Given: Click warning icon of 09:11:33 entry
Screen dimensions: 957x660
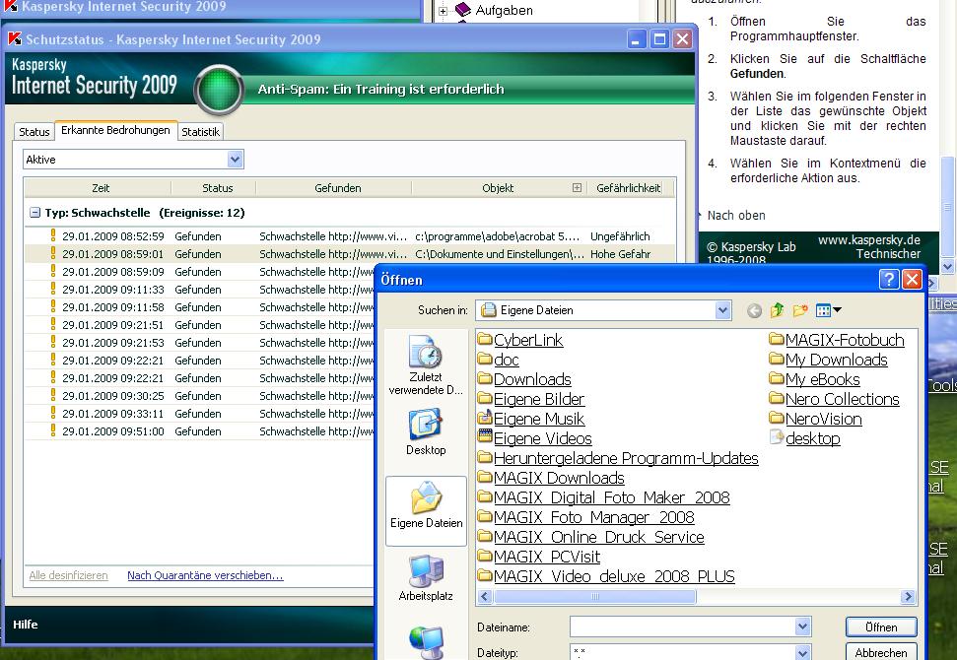Looking at the screenshot, I should pyautogui.click(x=53, y=289).
